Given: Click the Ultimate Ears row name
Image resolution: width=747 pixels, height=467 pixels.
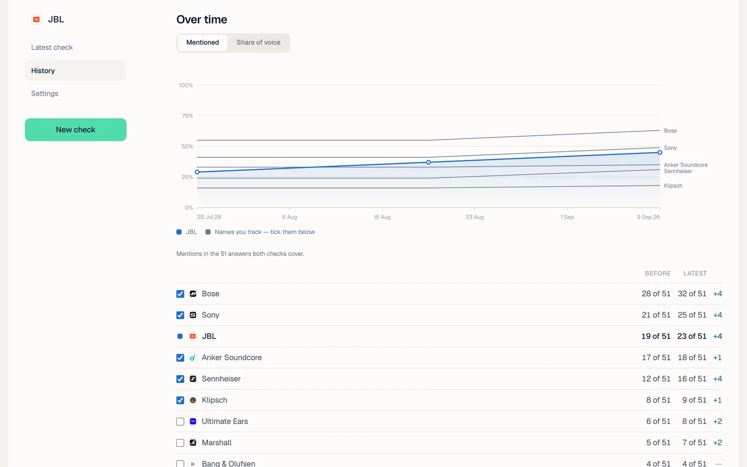Looking at the screenshot, I should [225, 422].
